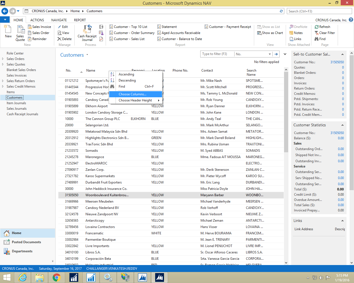Switch view to Show as Chart
The width and height of the screenshot is (354, 283).
click(270, 33)
